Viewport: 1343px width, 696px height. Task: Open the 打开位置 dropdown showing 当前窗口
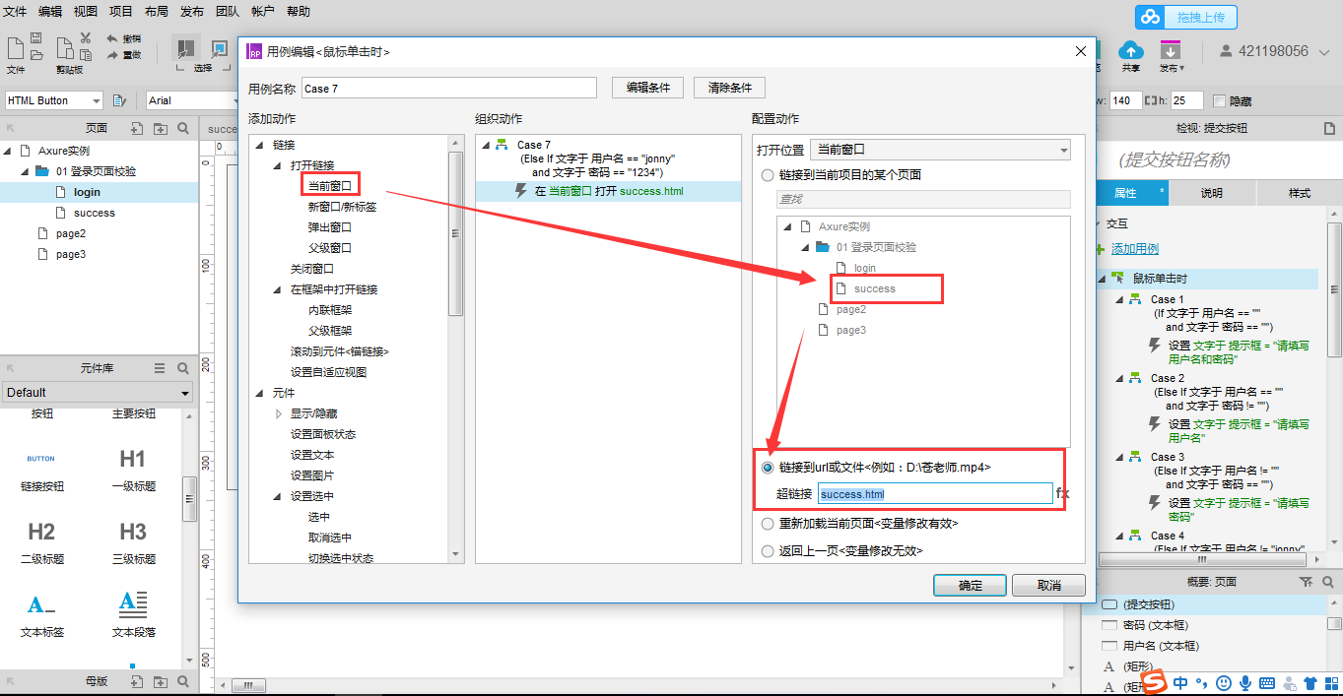tap(940, 149)
